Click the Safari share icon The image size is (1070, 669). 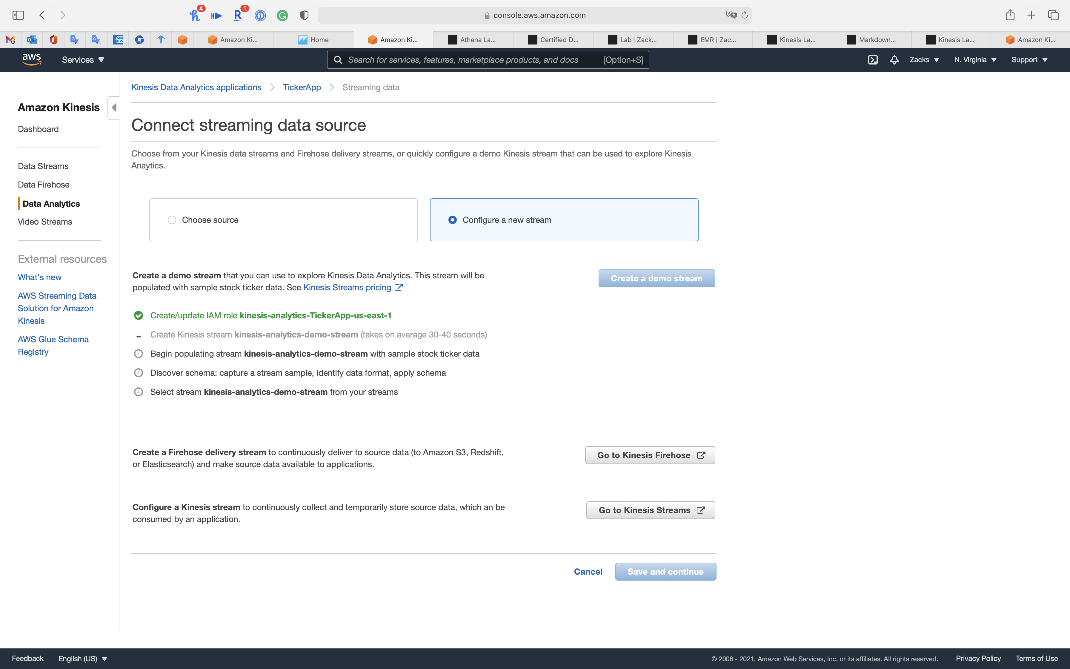(x=1010, y=15)
